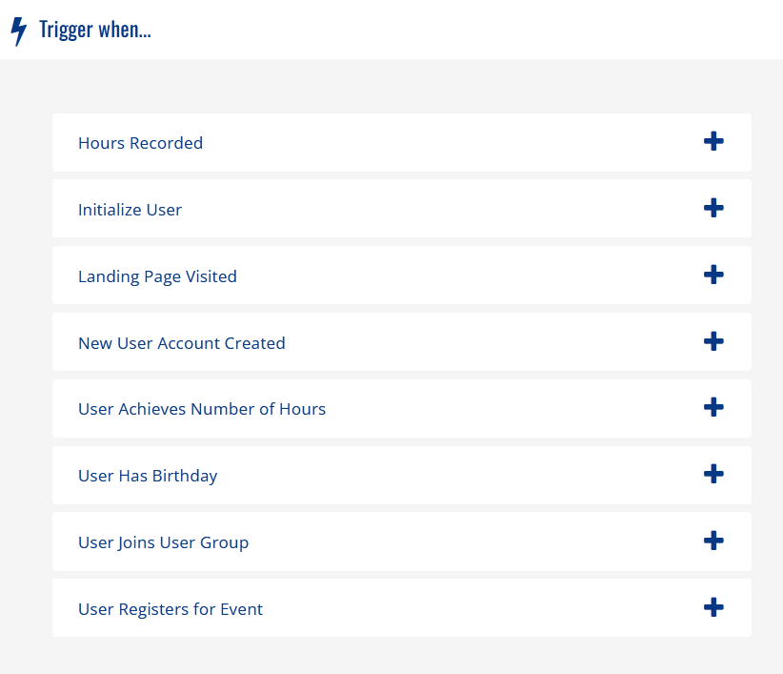Select the User Joins User Group label

(163, 541)
